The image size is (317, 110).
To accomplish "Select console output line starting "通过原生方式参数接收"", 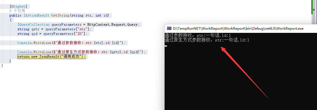I will tap(207, 40).
